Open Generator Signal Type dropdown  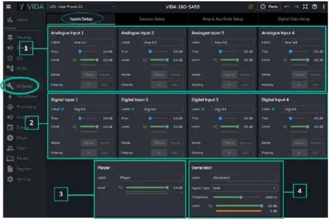[x=244, y=188]
